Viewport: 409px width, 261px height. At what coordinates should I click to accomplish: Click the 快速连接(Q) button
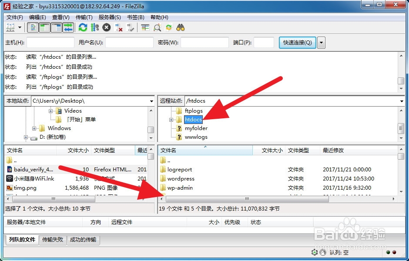[x=298, y=43]
